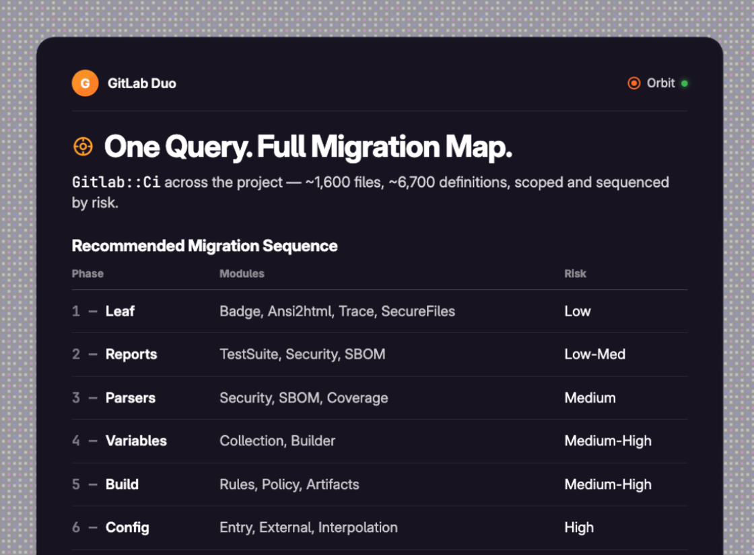Select the Variables phase cell
The image size is (754, 555).
[x=119, y=441]
